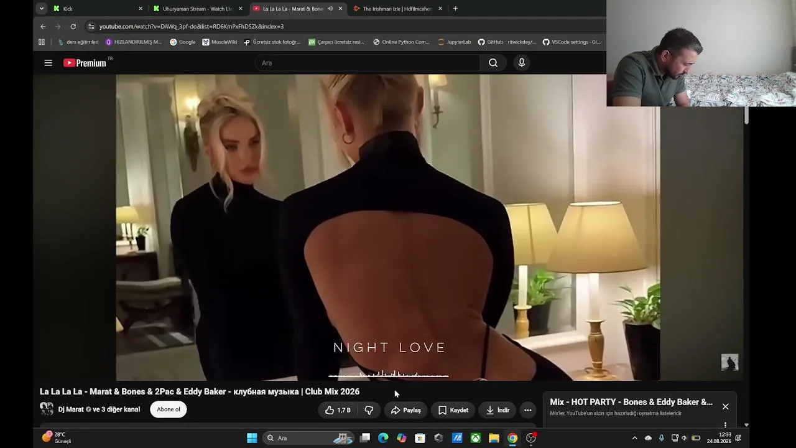The width and height of the screenshot is (796, 448).
Task: Close the Mix - HOT PARTY playlist panel
Action: 725,406
